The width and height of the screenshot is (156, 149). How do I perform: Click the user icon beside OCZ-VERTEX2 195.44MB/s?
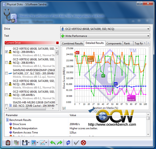coord(10,95)
